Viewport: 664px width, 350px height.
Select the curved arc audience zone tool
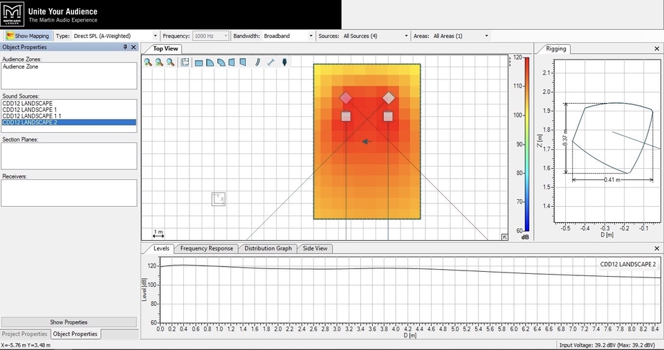tap(221, 63)
